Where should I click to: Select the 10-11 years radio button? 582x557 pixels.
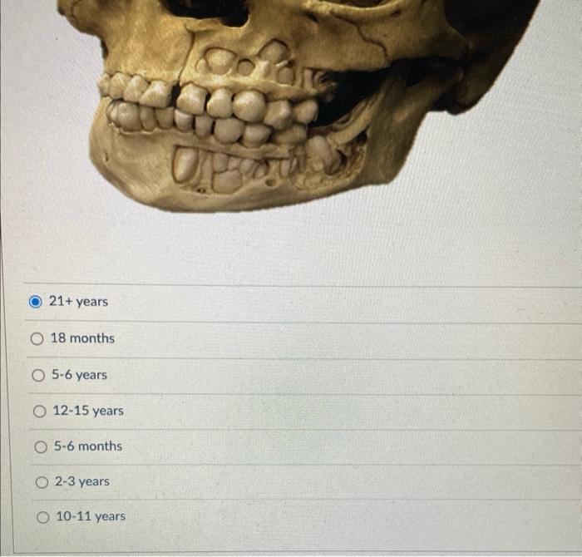click(x=43, y=517)
